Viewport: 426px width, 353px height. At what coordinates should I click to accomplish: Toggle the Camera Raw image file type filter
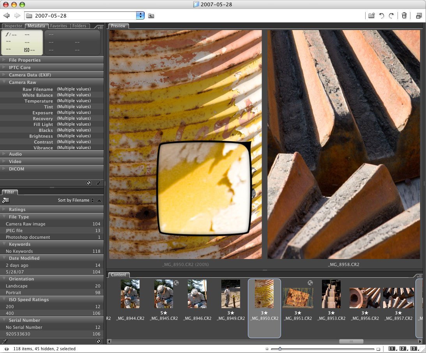point(26,224)
